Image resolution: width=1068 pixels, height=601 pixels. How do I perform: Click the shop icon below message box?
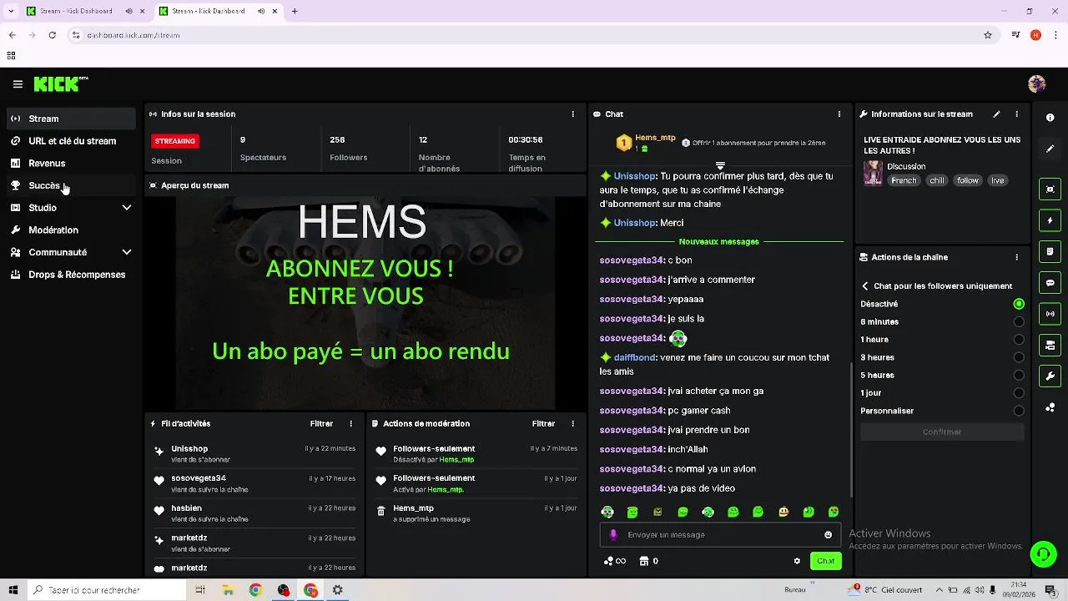(x=644, y=561)
